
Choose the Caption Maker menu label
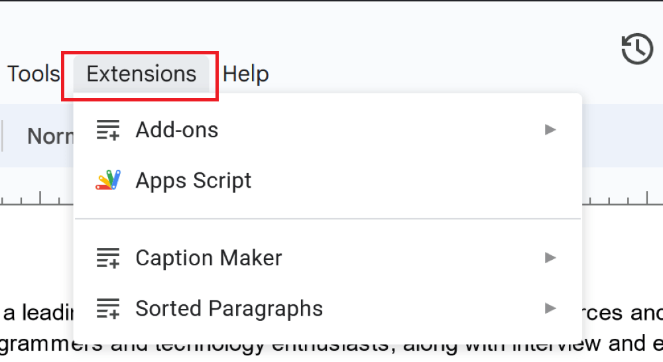click(208, 258)
